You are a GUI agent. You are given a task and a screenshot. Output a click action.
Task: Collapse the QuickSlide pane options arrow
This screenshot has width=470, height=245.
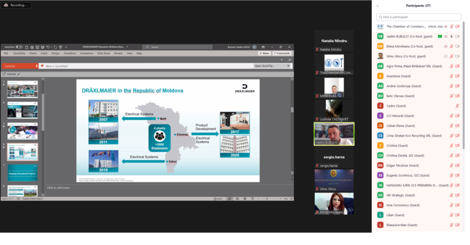point(281,60)
